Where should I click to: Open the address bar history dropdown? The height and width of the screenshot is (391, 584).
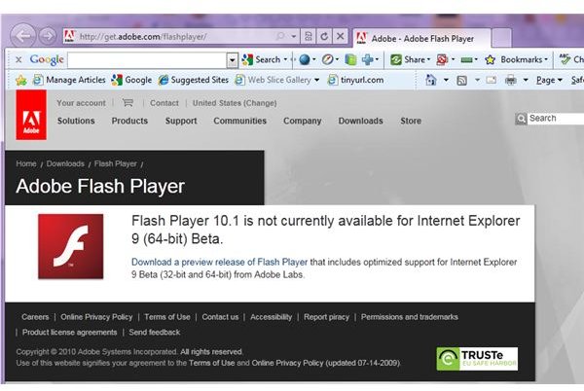[294, 36]
